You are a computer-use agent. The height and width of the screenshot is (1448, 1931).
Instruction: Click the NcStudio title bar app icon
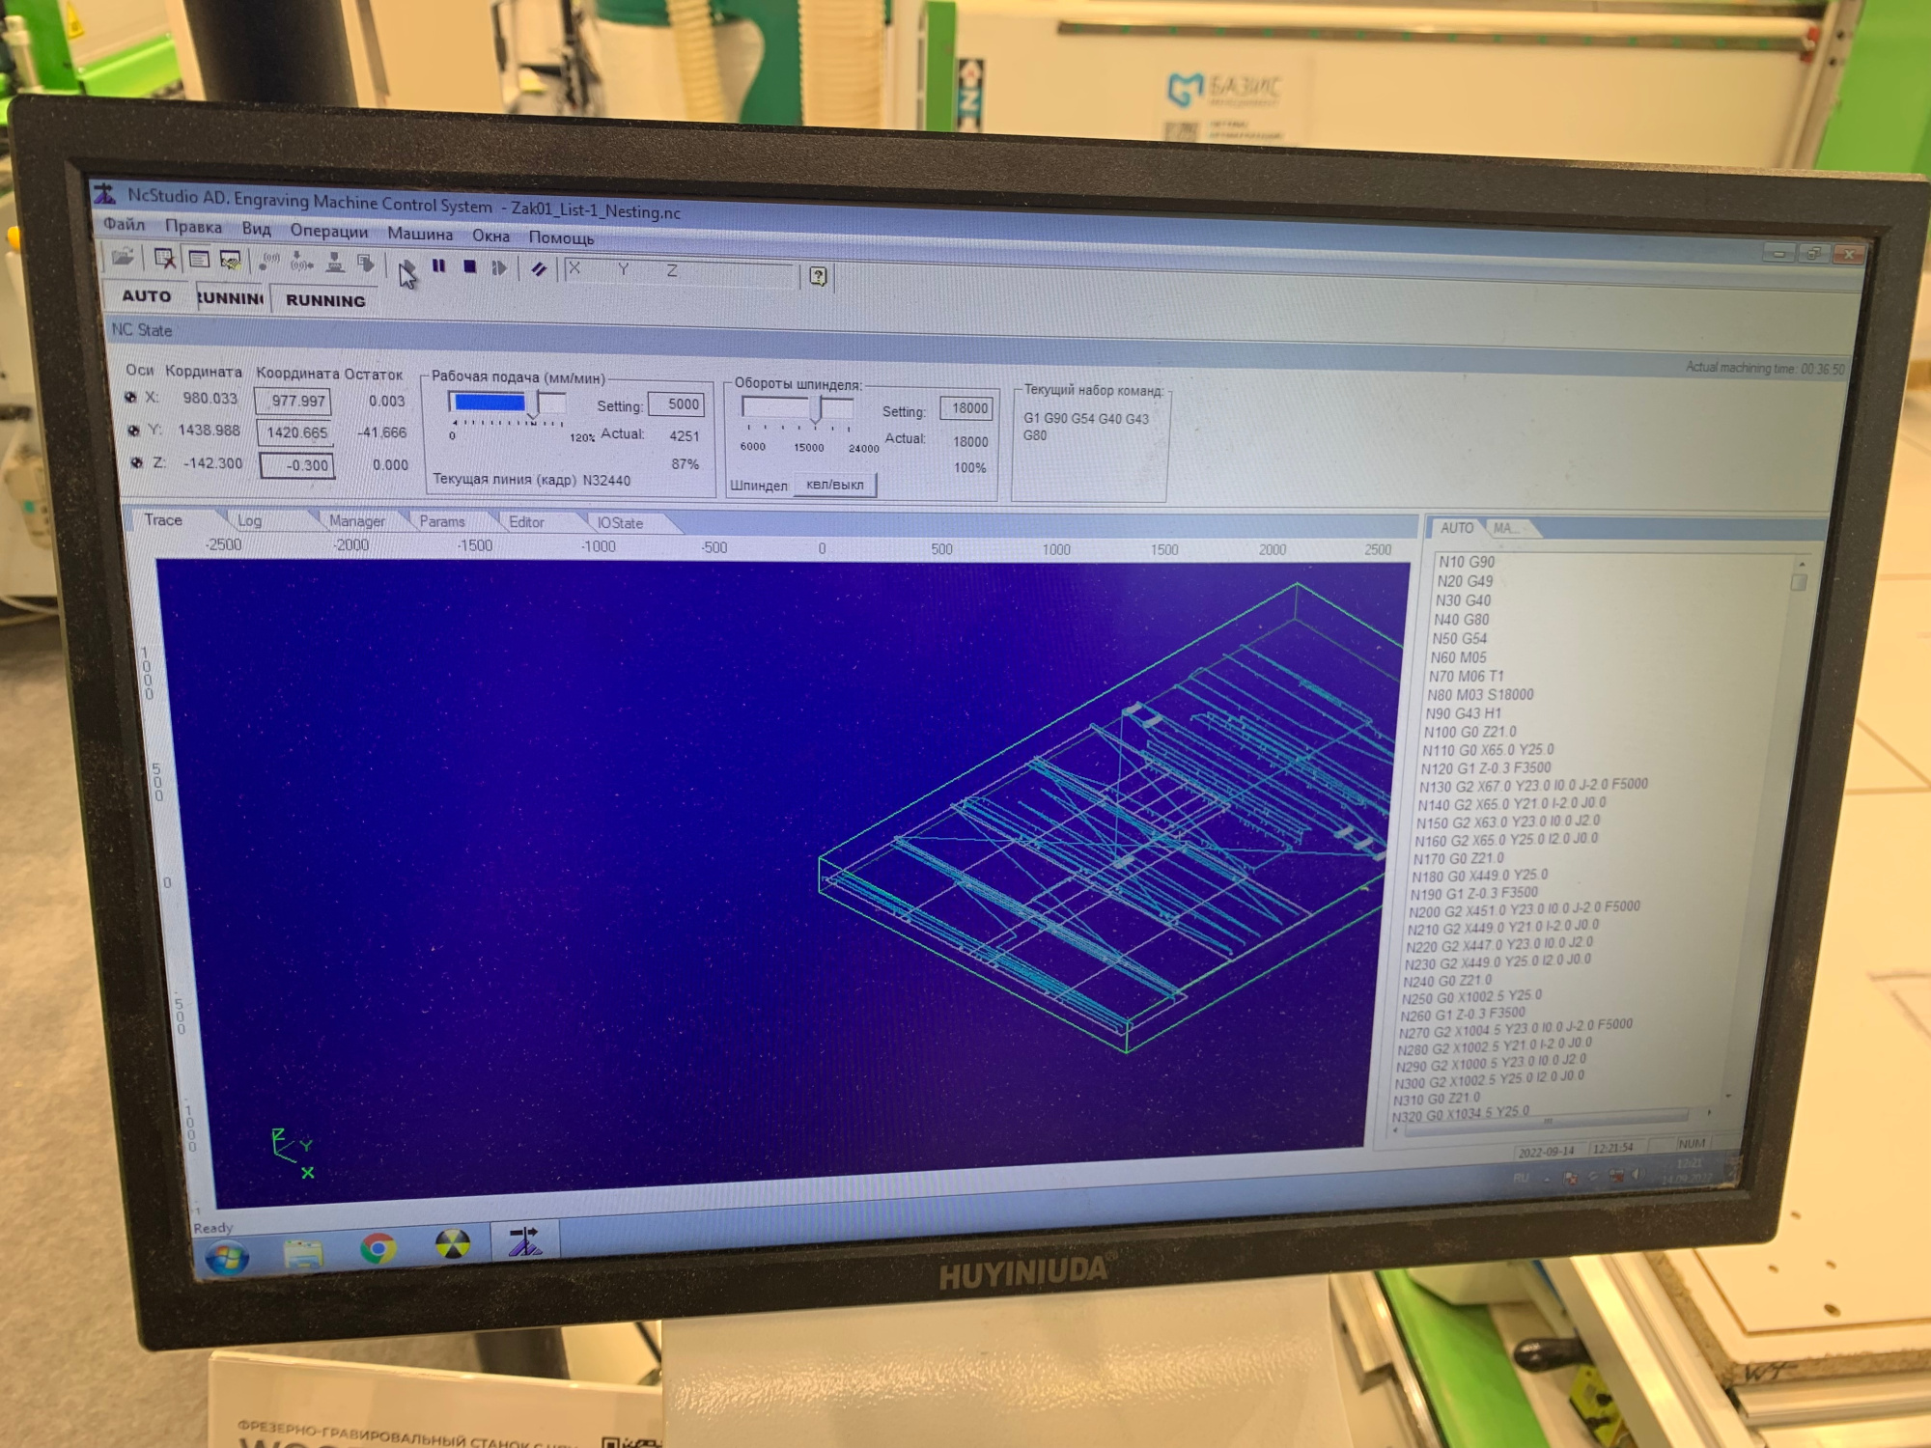tap(104, 194)
